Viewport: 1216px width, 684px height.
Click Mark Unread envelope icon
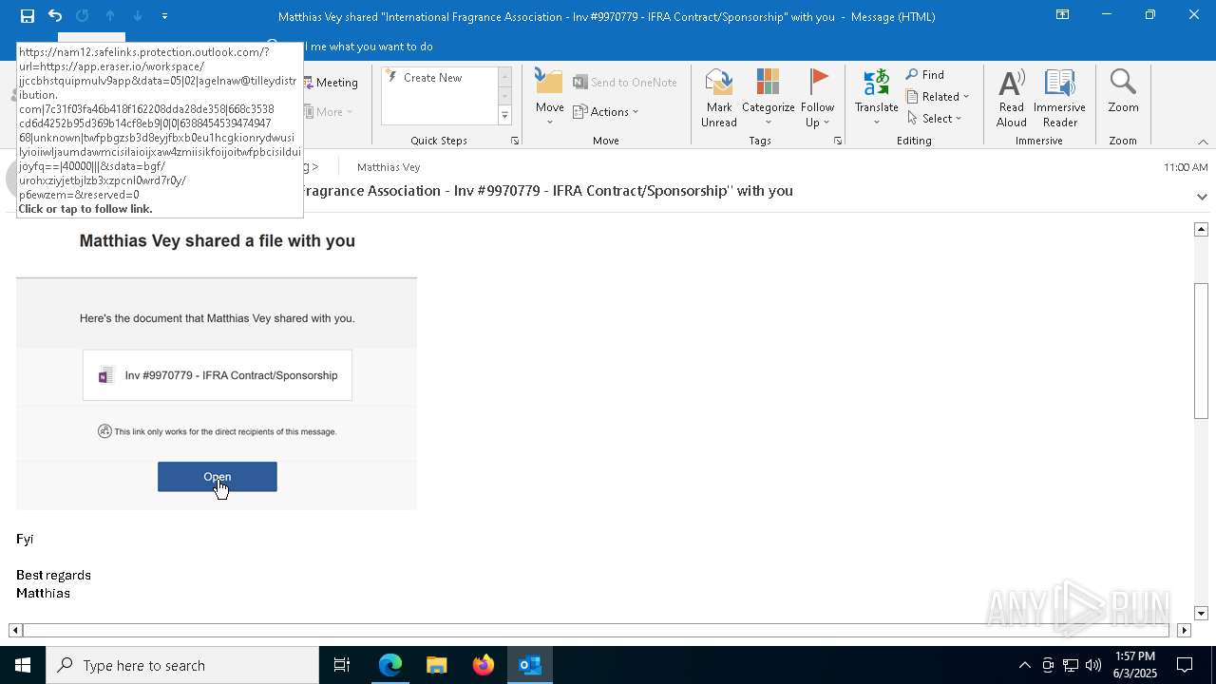(x=719, y=97)
